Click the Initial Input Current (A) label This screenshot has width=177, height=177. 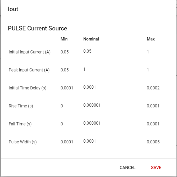point(30,52)
